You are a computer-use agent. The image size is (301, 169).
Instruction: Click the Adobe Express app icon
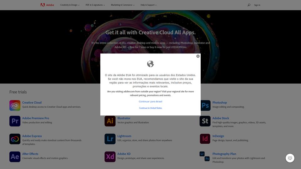15,139
